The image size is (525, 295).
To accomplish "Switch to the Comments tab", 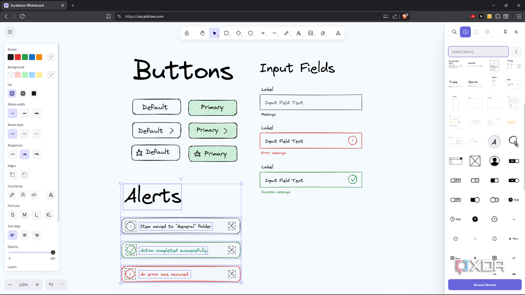I will (x=476, y=32).
